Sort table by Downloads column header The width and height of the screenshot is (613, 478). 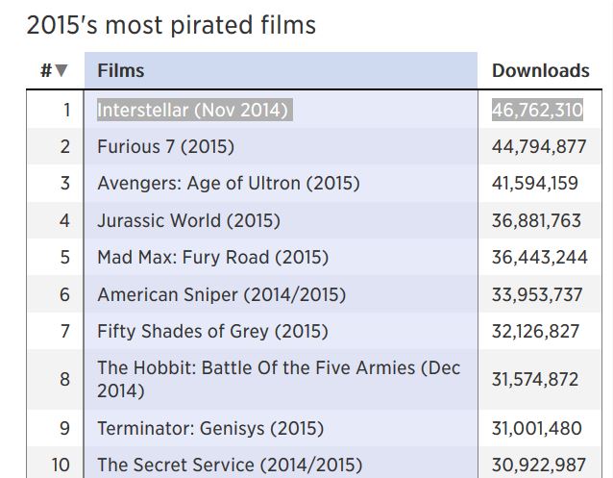(540, 71)
